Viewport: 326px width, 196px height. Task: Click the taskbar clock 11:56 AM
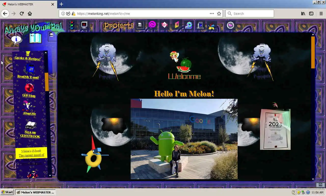pyautogui.click(x=318, y=192)
